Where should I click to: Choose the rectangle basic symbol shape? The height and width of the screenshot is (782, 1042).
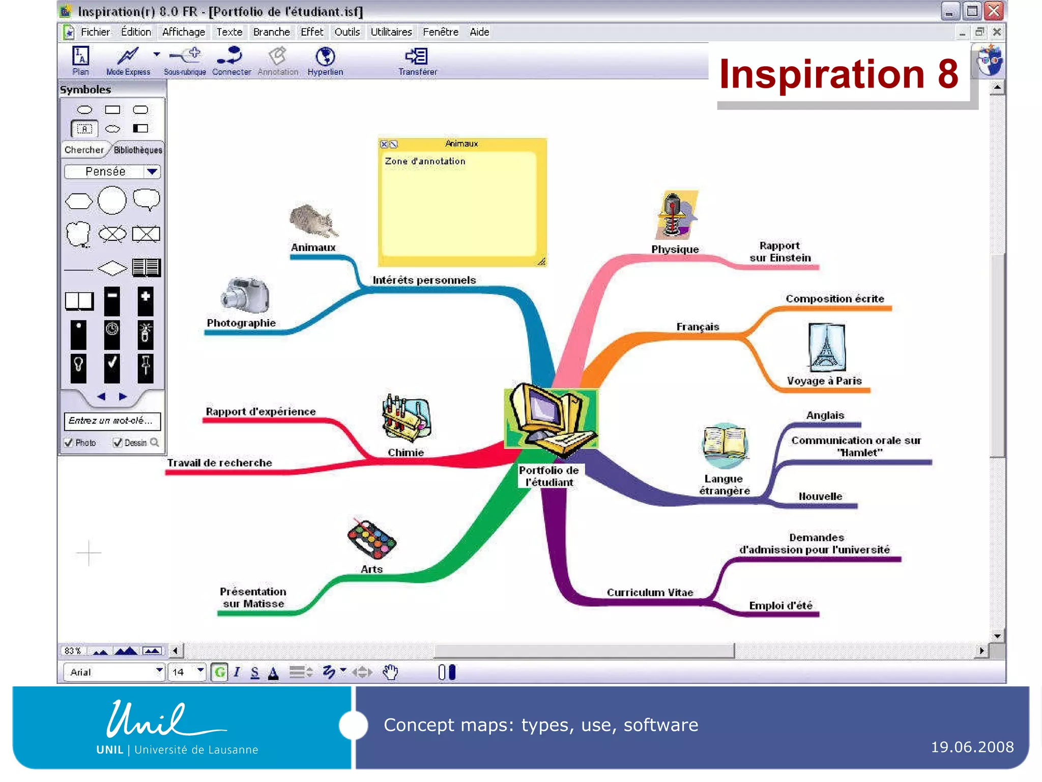[112, 109]
